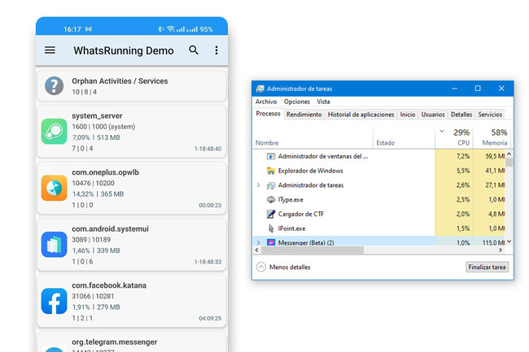Open the com.oneplus.opwlb process name
Viewport: 529px width, 352px height.
105,172
